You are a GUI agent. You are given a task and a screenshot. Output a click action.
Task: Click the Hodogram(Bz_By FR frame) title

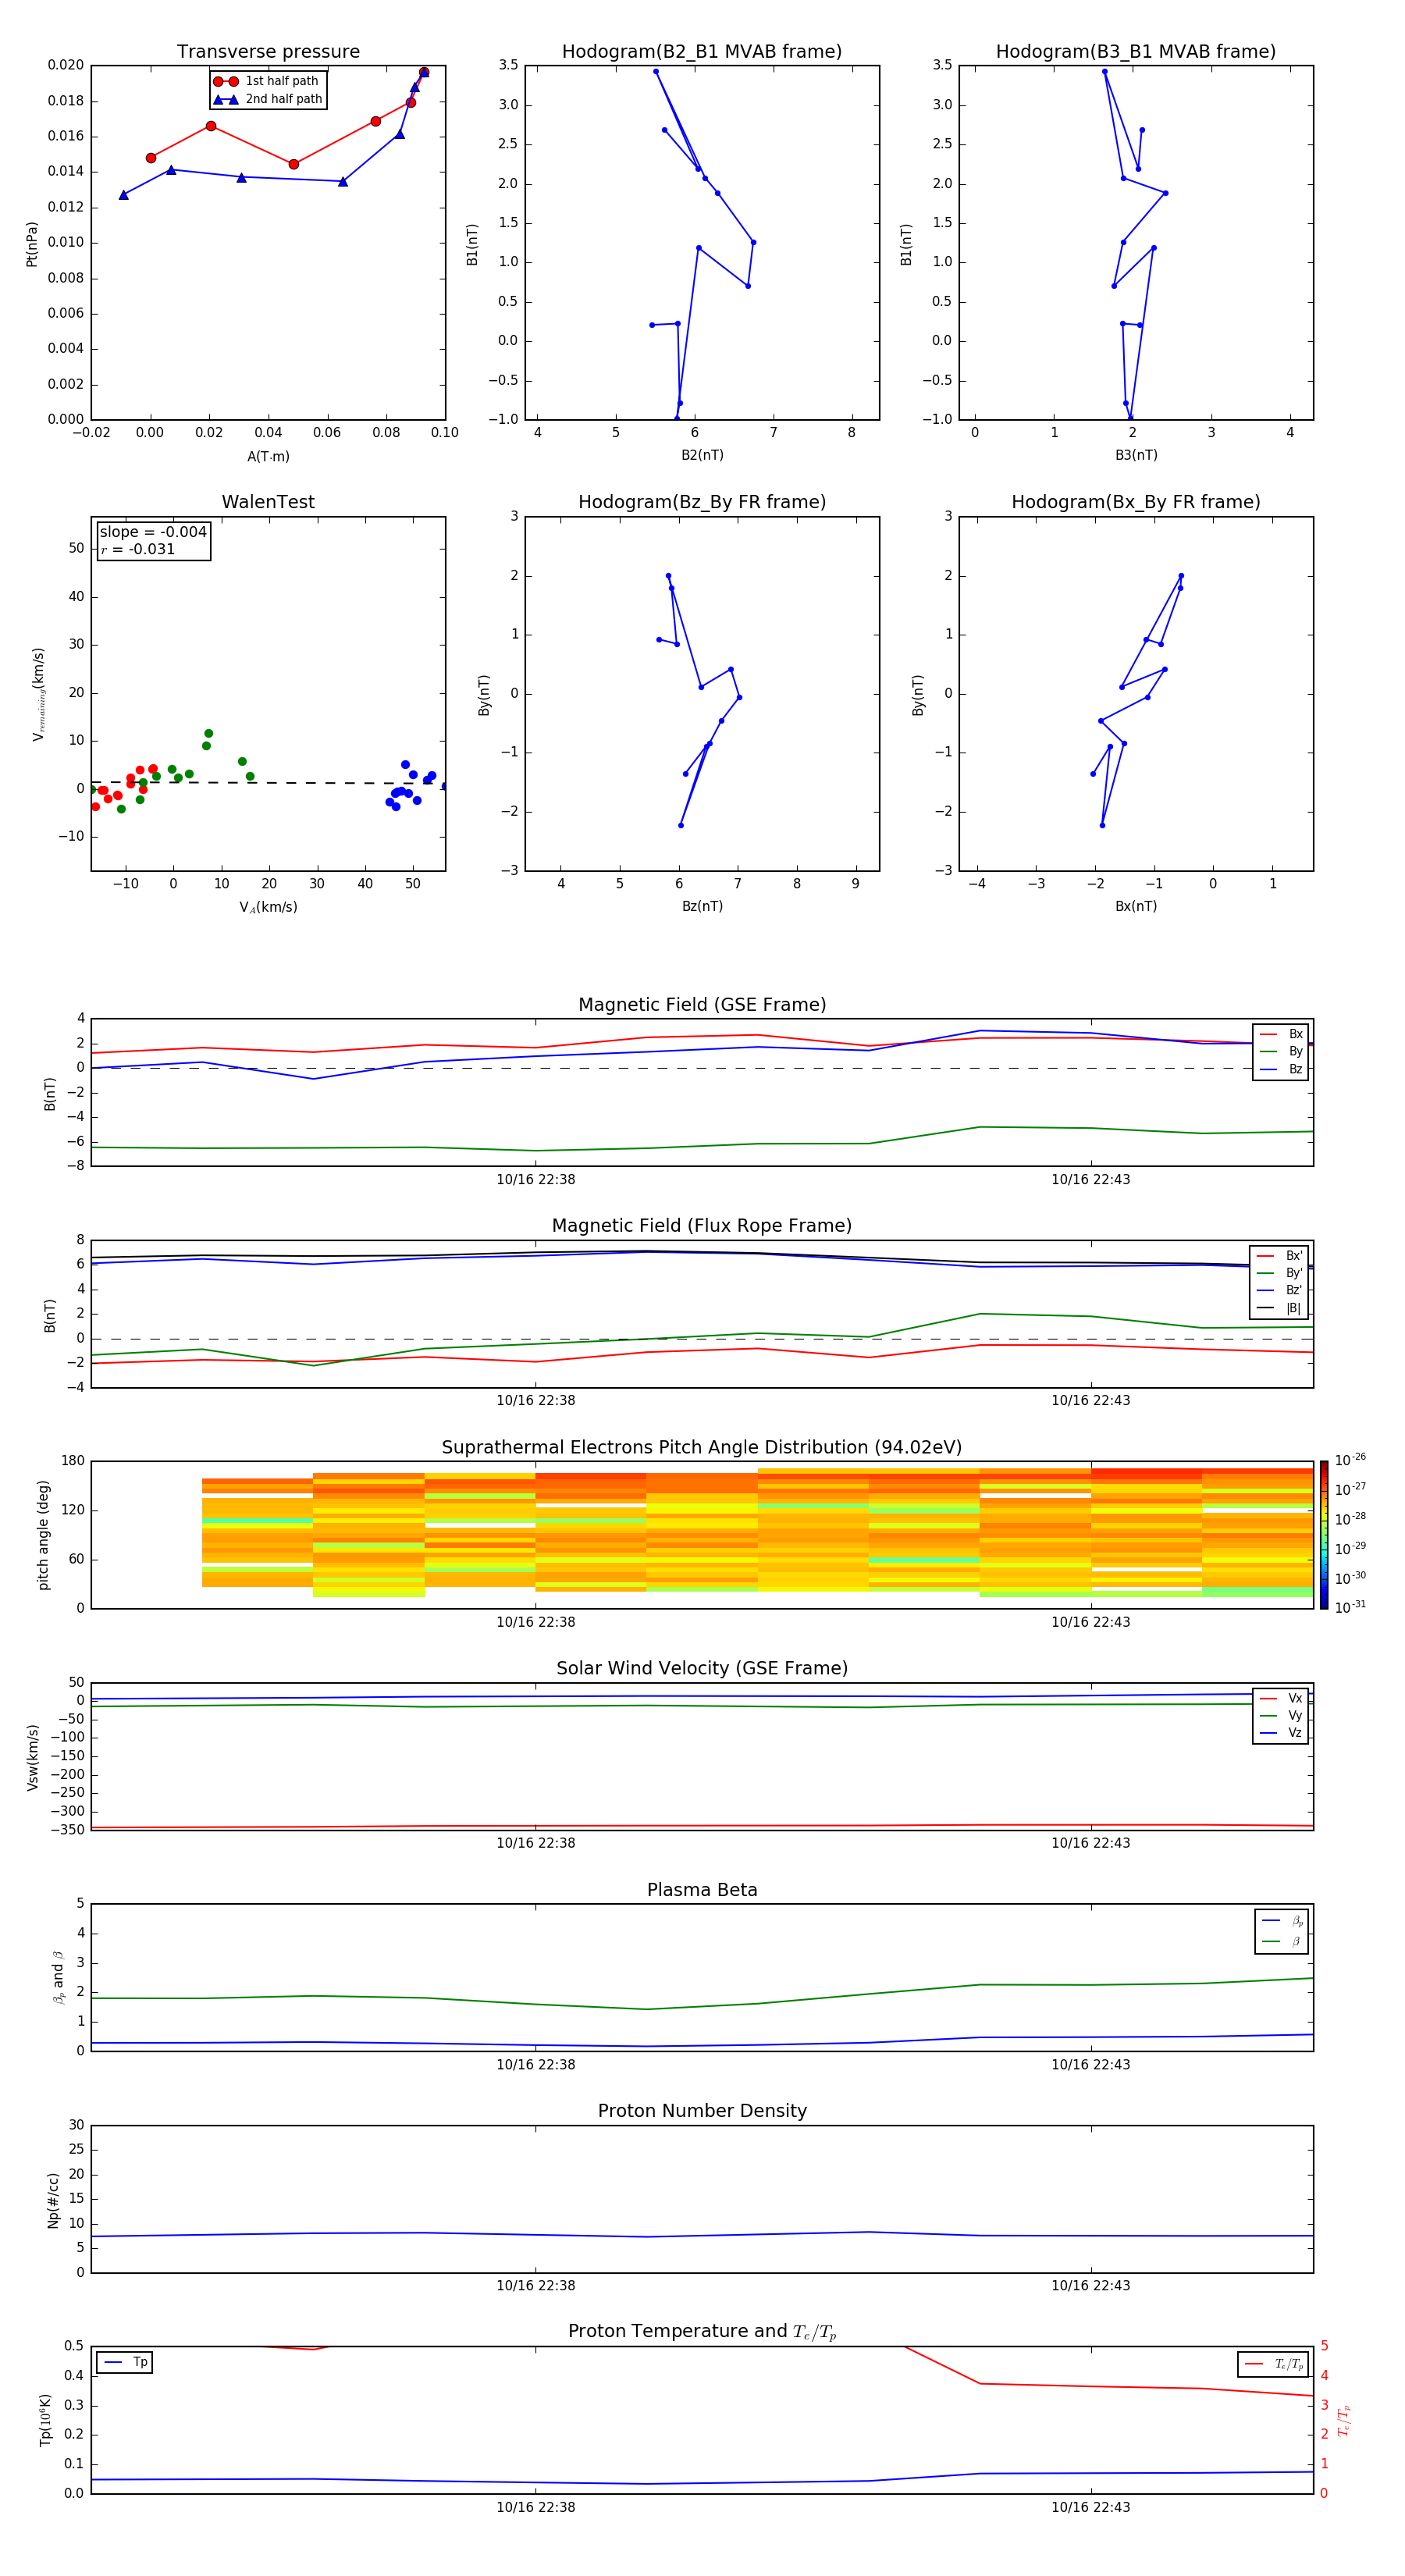(x=702, y=502)
